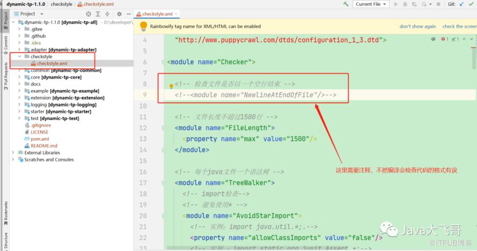Open Project panel settings gear
Image resolution: width=477 pixels, height=251 pixels.
click(x=119, y=14)
